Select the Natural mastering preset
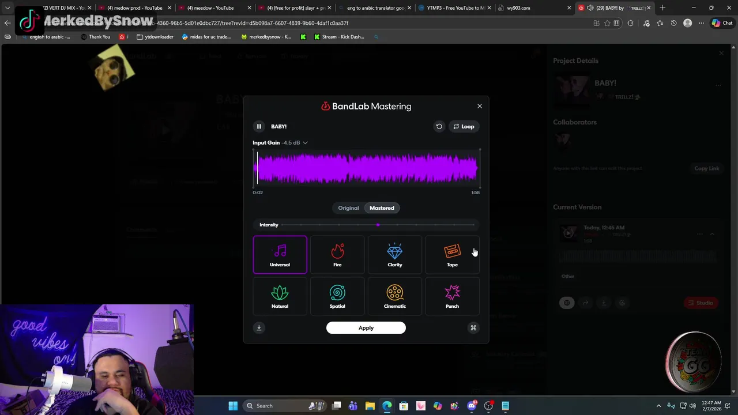738x415 pixels. [280, 296]
